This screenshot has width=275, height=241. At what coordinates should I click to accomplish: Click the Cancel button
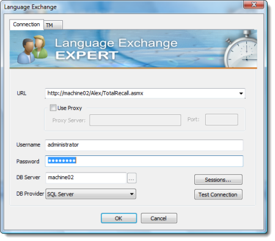[x=159, y=218]
